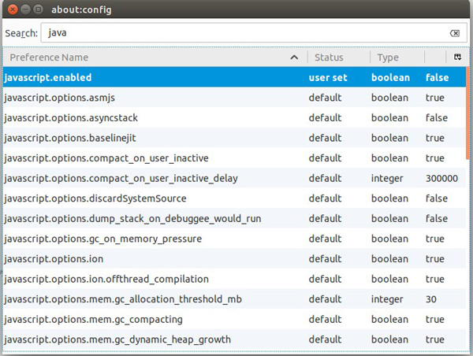Select javascript.options.compact_on_user_inactive_delay integer row
Image resolution: width=473 pixels, height=356 pixels.
point(234,178)
